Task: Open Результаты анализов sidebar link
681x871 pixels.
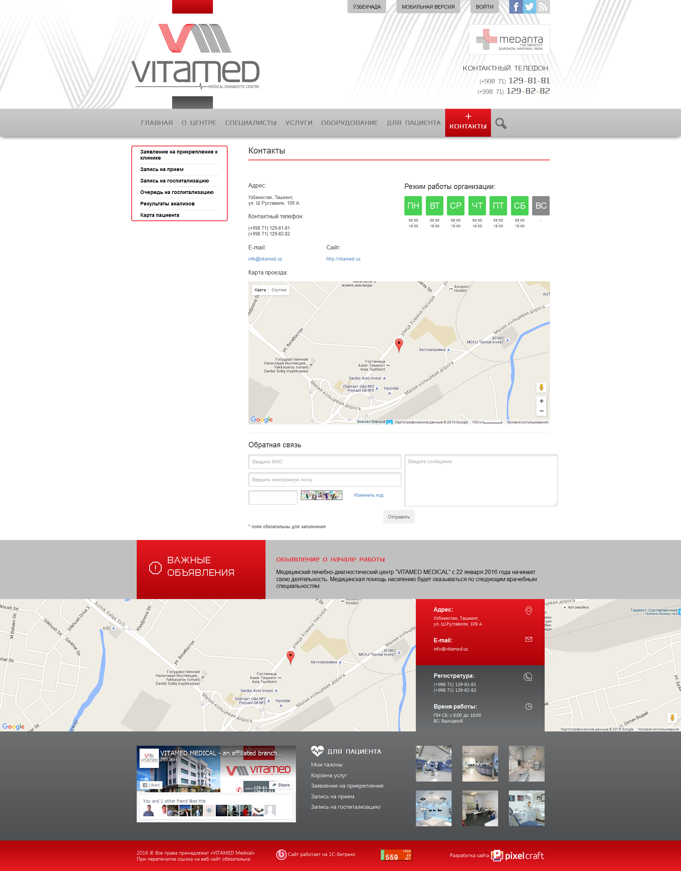Action: (167, 204)
